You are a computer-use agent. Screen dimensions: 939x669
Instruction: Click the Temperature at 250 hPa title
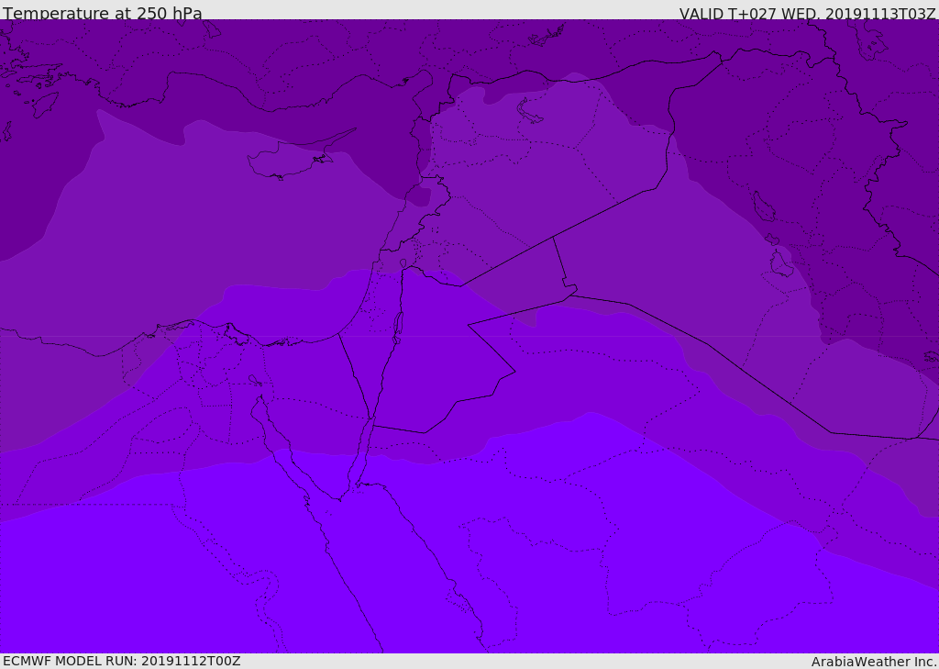click(102, 13)
